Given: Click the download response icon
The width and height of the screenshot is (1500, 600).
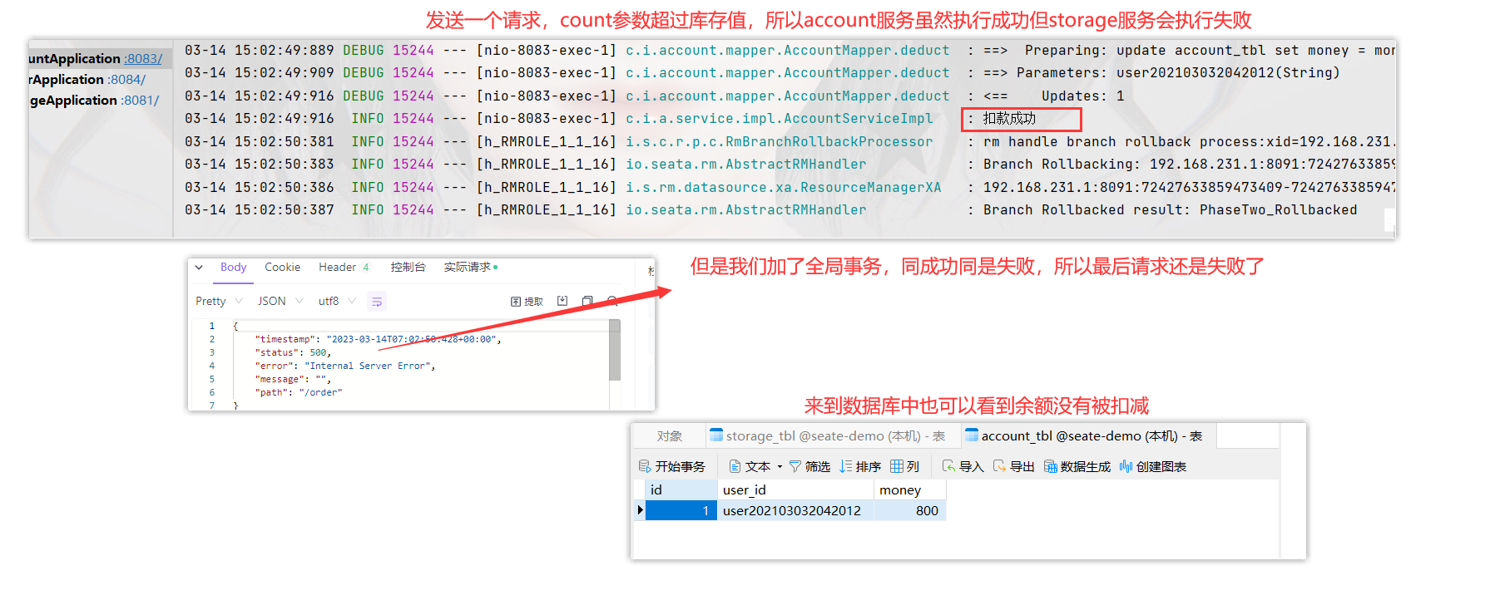Looking at the screenshot, I should click(562, 301).
